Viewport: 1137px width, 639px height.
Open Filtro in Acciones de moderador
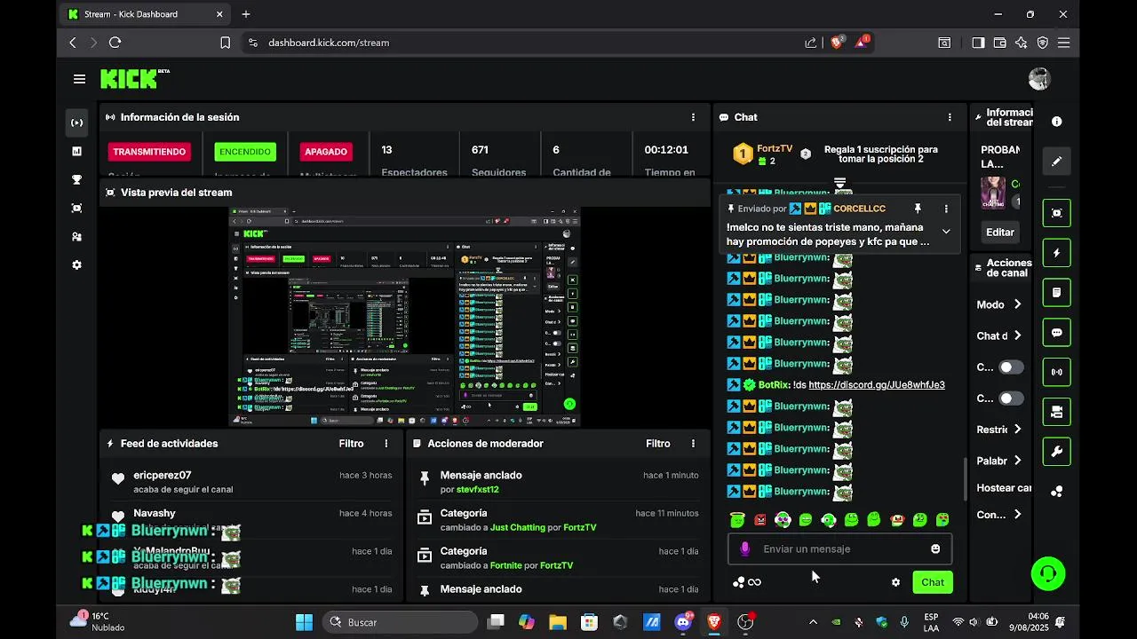[657, 444]
